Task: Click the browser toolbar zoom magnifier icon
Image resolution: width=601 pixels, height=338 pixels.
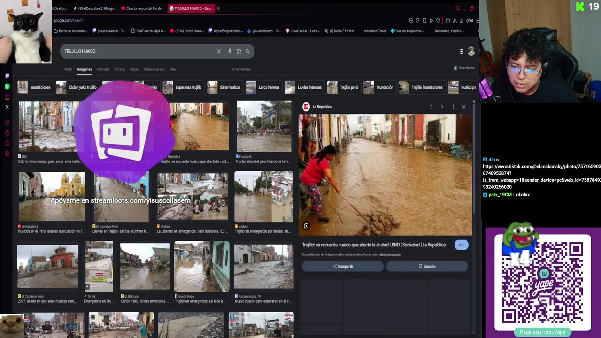Action: pos(411,21)
